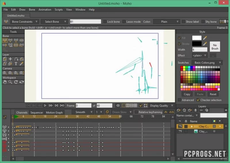Select the Transform Layer tool
The height and width of the screenshot is (163, 230).
[5, 59]
